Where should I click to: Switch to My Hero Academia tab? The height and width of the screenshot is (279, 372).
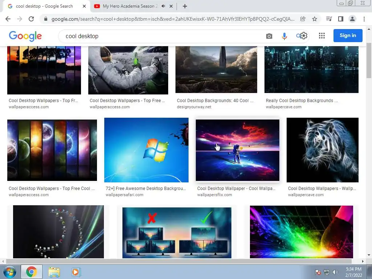point(130,6)
